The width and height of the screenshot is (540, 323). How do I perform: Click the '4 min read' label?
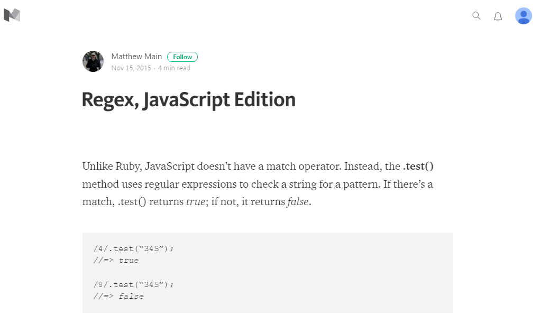[174, 68]
